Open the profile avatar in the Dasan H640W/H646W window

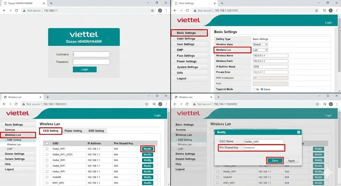click(x=160, y=10)
